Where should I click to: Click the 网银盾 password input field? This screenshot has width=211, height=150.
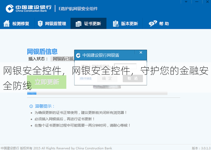pos(125,66)
